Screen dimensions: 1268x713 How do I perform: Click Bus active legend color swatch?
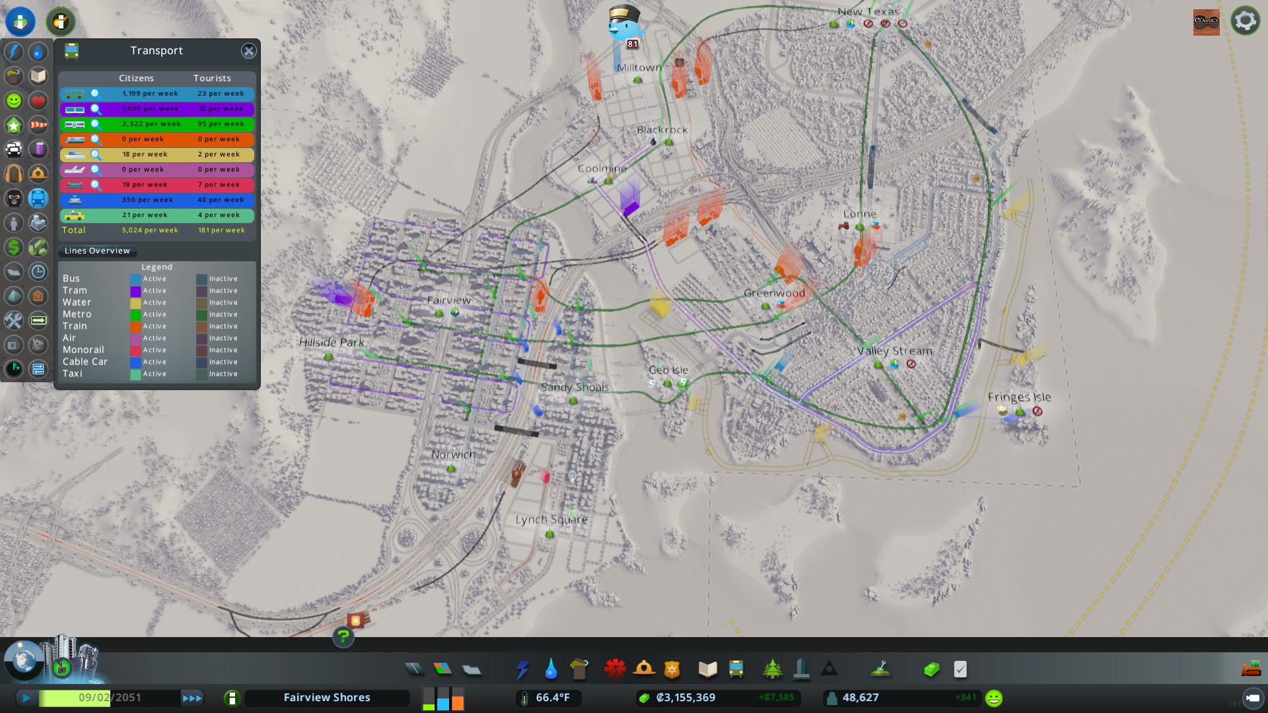click(x=135, y=279)
